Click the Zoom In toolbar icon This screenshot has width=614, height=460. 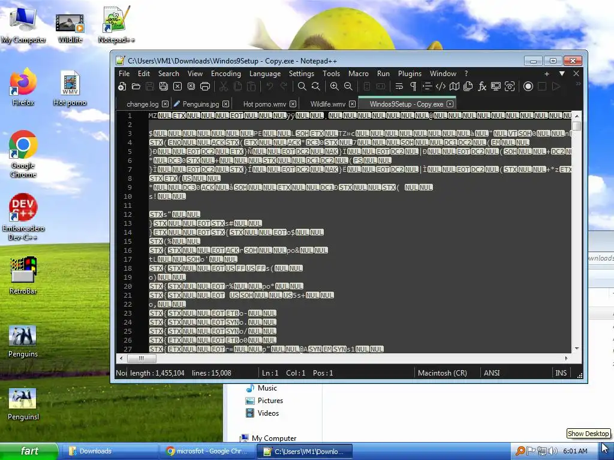(334, 86)
